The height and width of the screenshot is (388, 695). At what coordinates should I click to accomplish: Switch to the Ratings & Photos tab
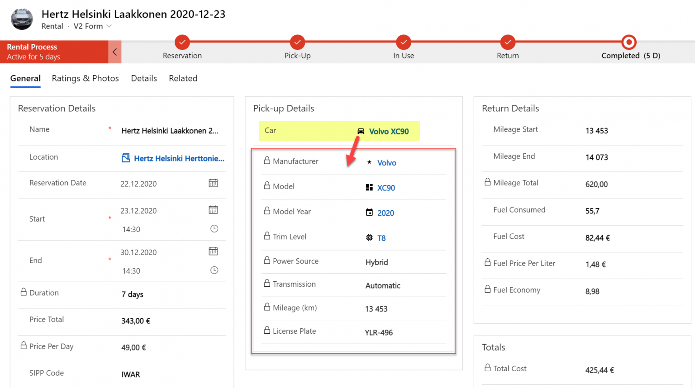85,78
